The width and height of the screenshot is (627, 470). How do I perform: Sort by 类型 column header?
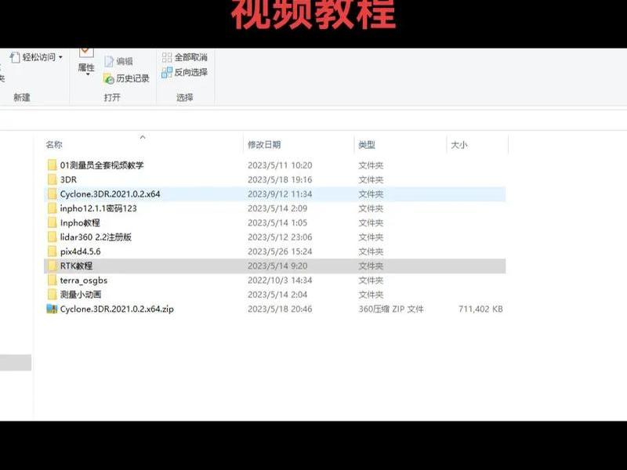[367, 145]
